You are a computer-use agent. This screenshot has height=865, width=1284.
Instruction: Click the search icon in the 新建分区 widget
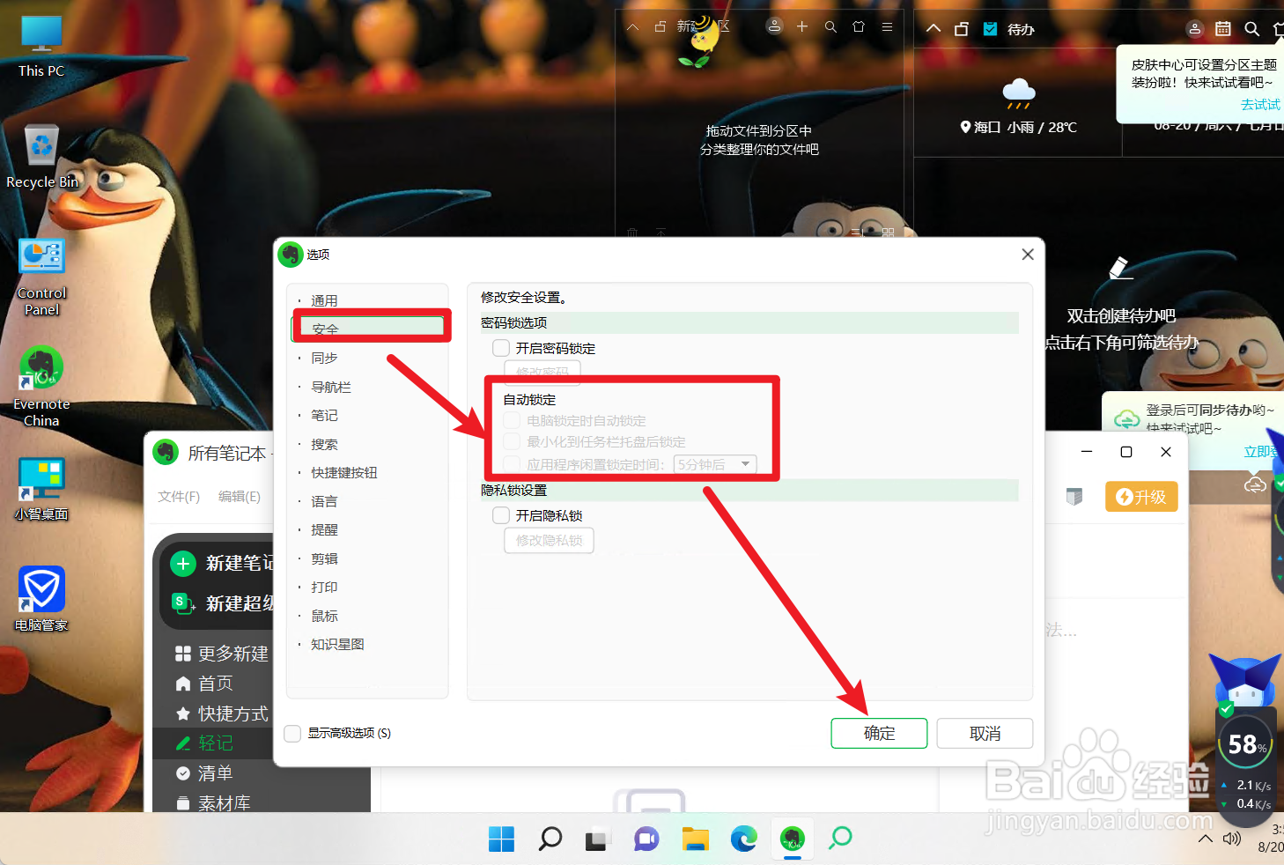coord(830,26)
